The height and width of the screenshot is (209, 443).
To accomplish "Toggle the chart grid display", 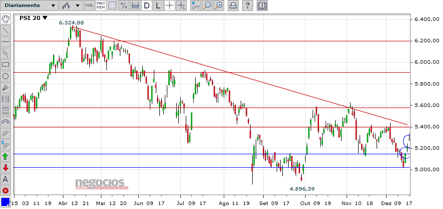I will click(x=112, y=5).
